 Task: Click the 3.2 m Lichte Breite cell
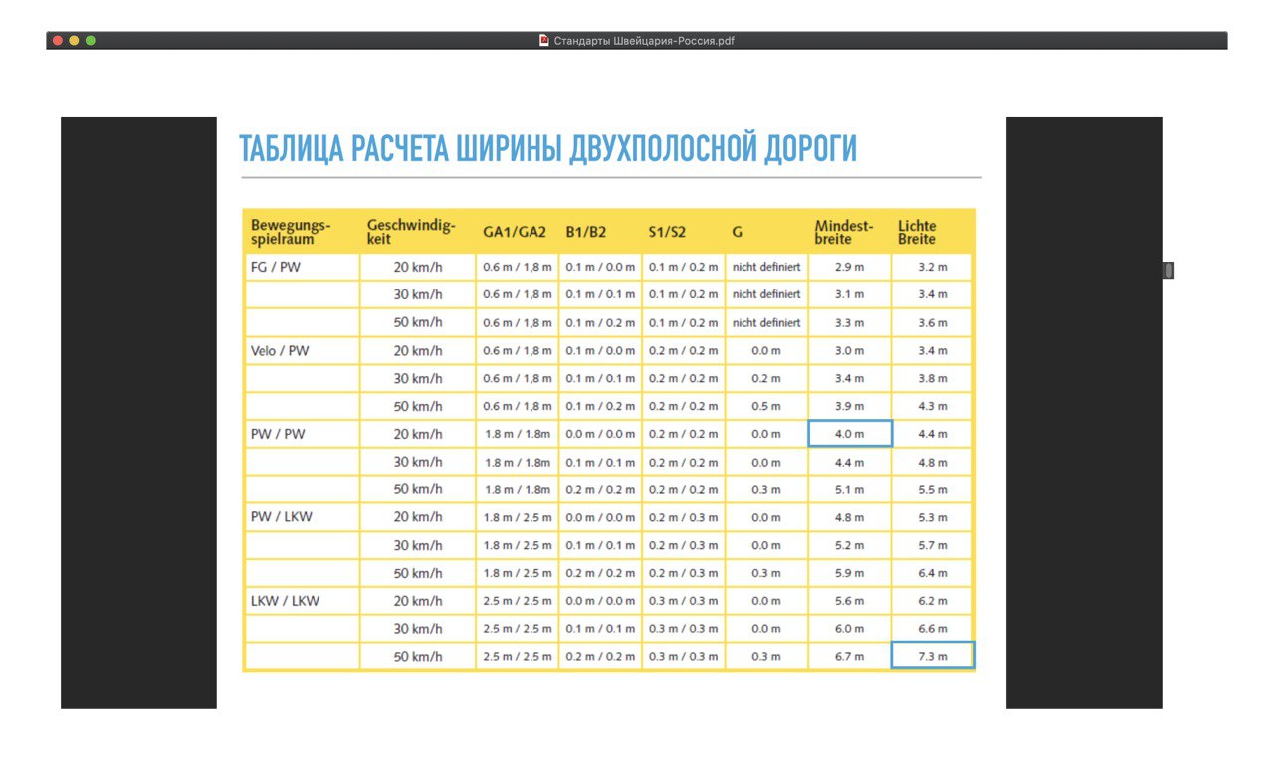[x=933, y=267]
